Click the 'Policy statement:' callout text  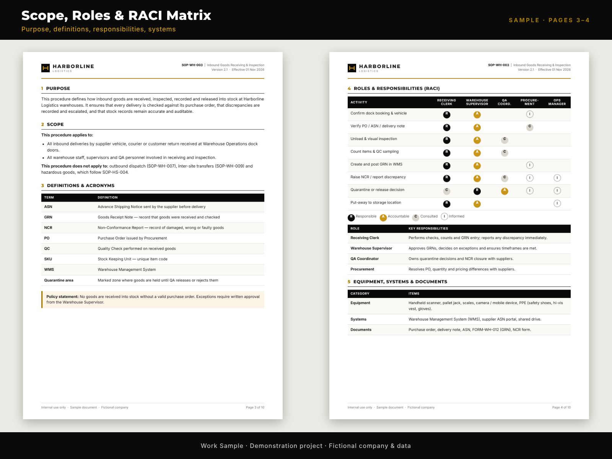62,296
